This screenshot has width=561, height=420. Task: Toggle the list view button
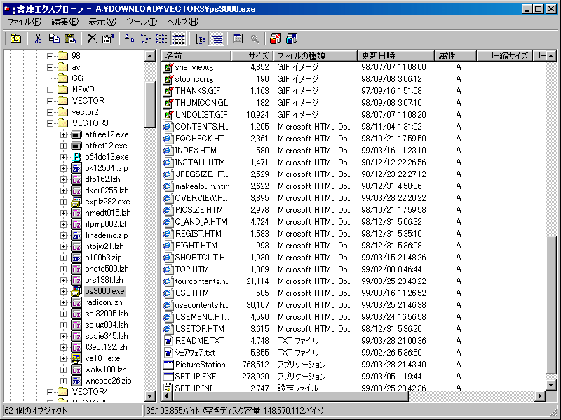tap(161, 38)
